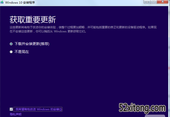This screenshot has width=170, height=117.
Task: Click the 获取重要更新 heading
Action: 33,20
